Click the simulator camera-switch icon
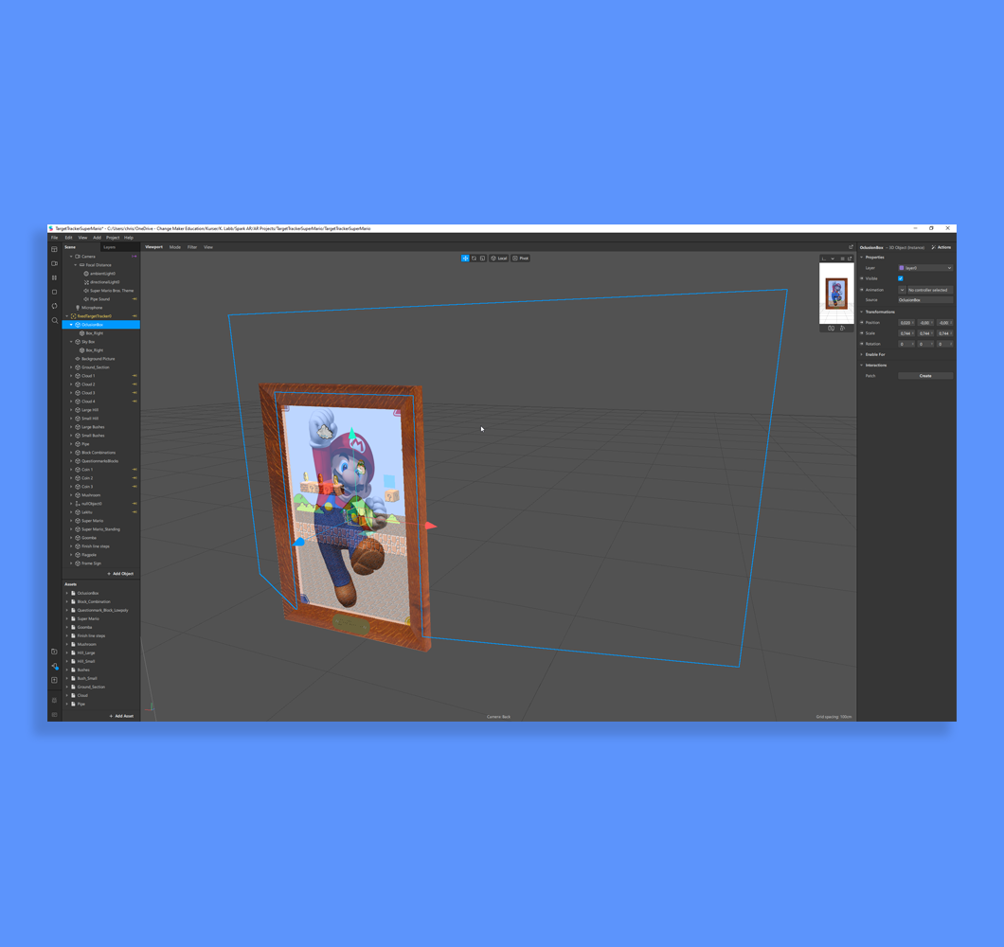 (831, 328)
